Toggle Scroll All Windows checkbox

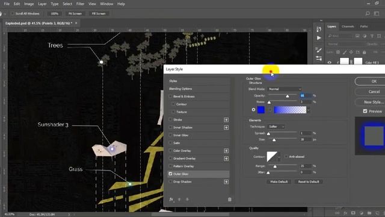click(x=12, y=13)
